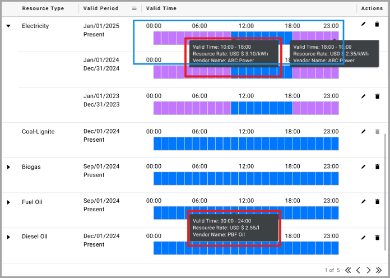Collapse the Electricity row

click(x=8, y=26)
